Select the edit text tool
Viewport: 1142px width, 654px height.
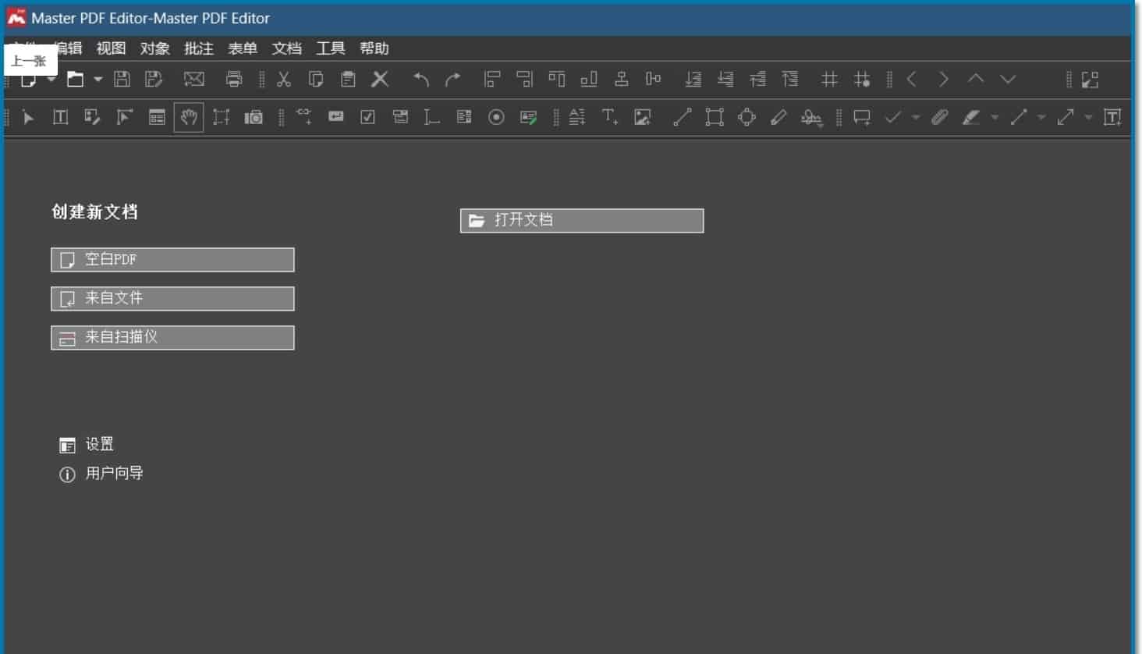(x=60, y=117)
